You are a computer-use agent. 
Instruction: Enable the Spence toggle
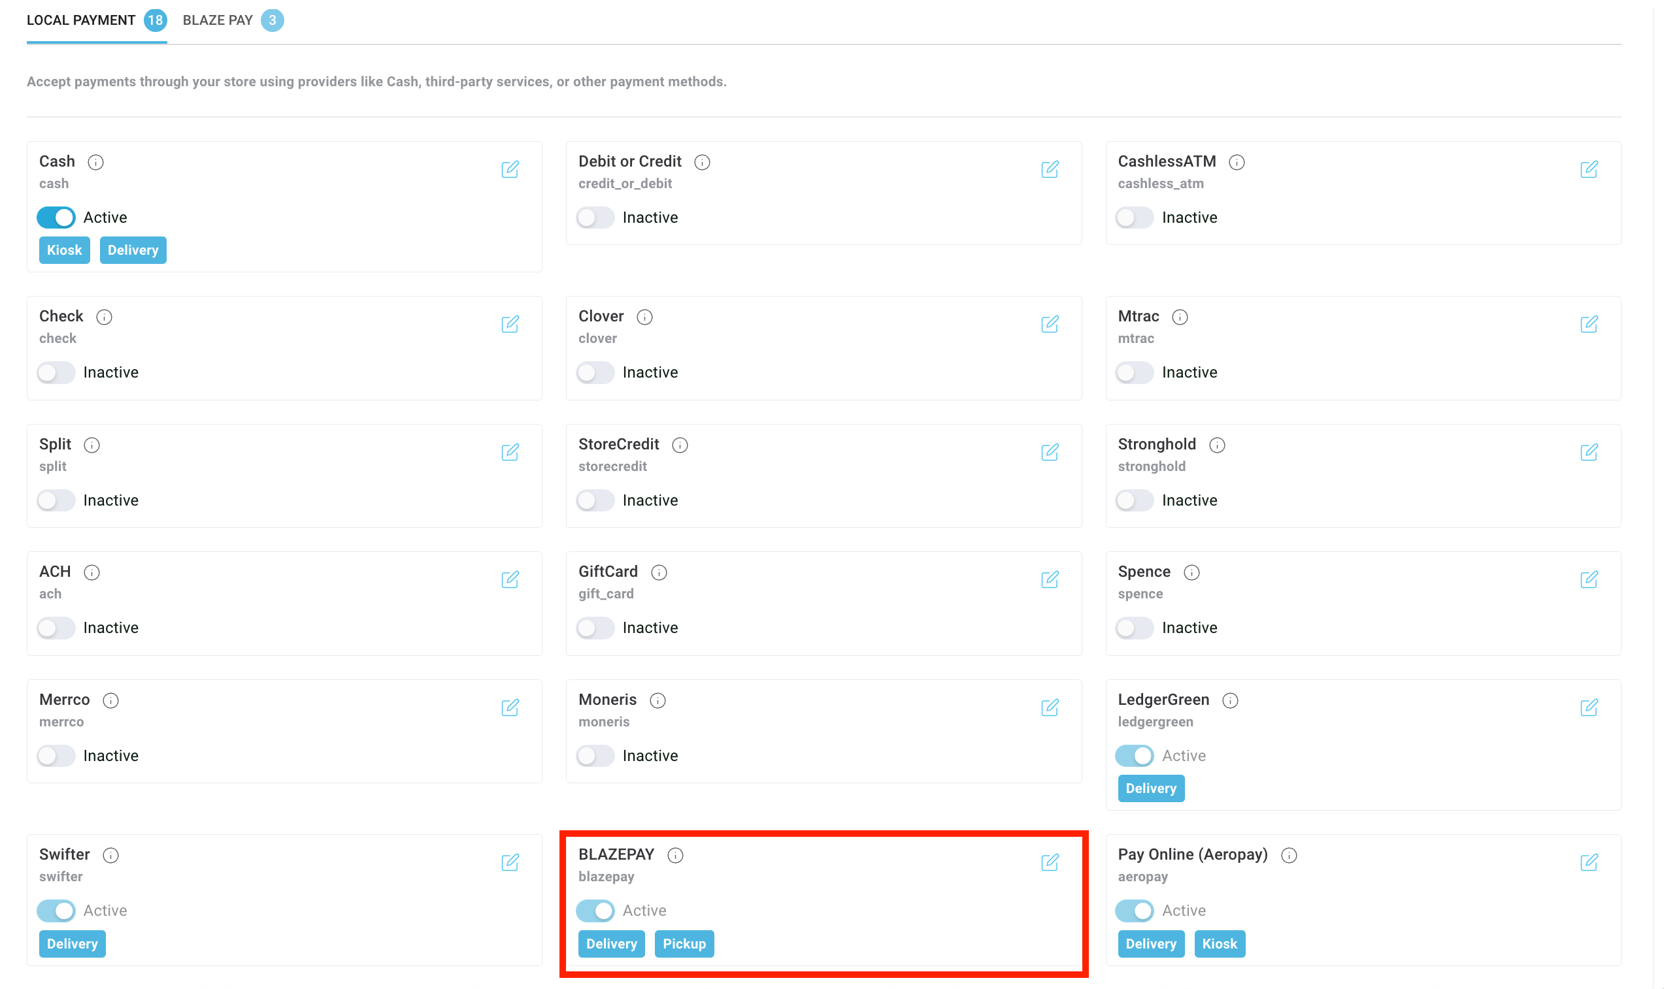pos(1135,627)
